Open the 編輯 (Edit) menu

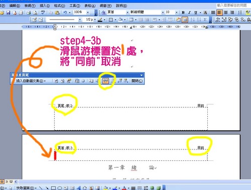click(15, 6)
